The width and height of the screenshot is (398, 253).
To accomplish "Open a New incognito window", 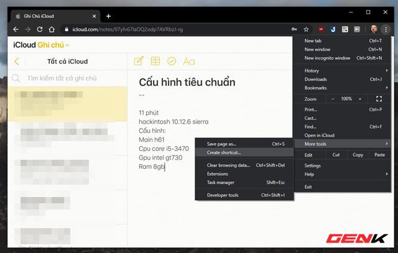I will 341,58.
